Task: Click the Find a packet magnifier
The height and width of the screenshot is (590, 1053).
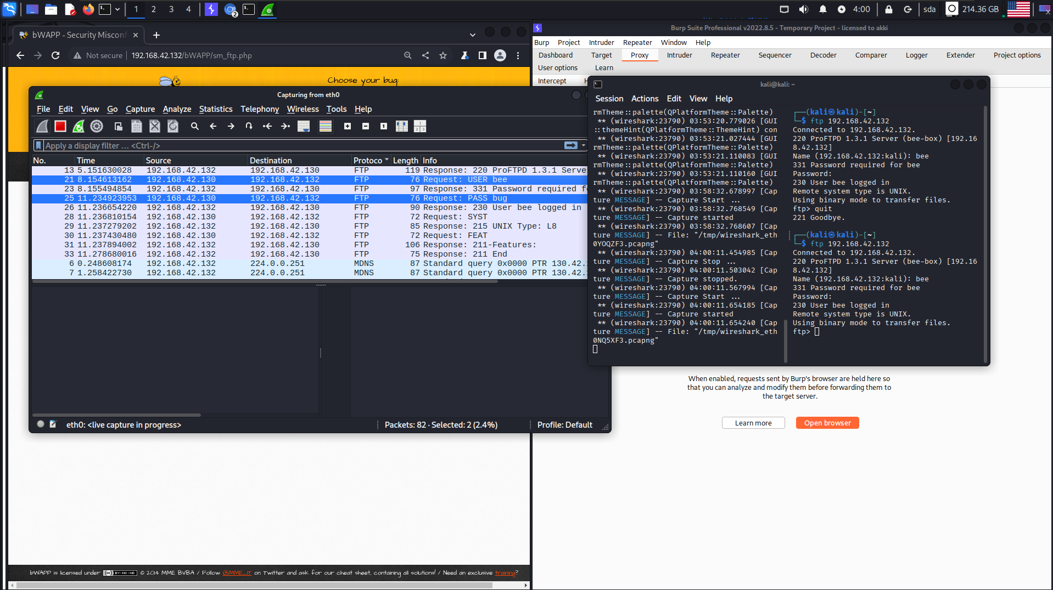Action: tap(194, 127)
